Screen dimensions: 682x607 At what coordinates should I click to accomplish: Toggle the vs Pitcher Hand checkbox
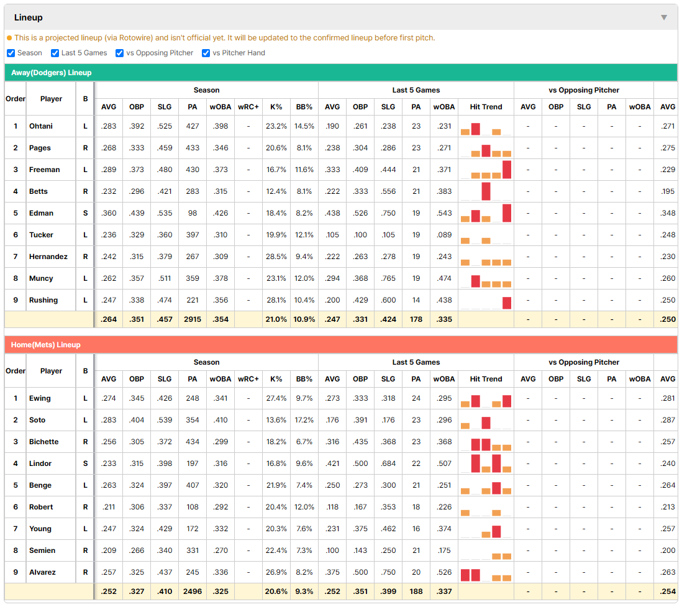[x=206, y=53]
